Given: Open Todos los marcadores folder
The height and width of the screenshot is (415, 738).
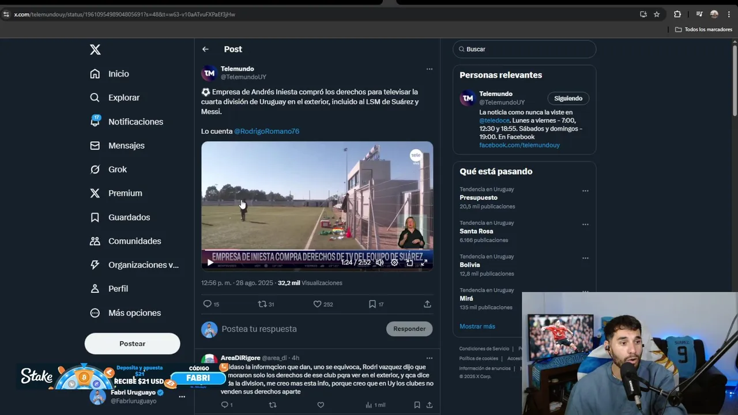Looking at the screenshot, I should coord(703,29).
